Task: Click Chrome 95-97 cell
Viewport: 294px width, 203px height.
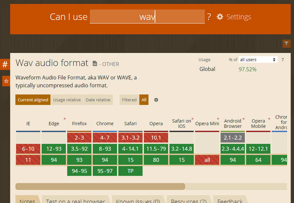Action: coord(105,171)
